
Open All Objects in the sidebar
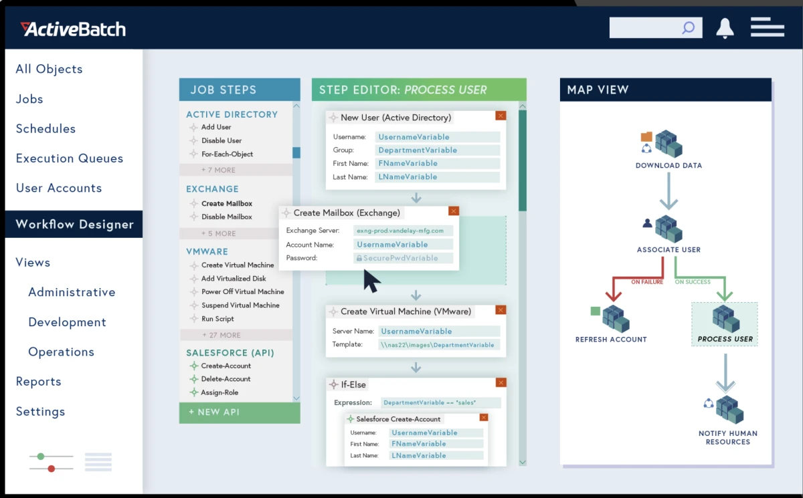[50, 69]
